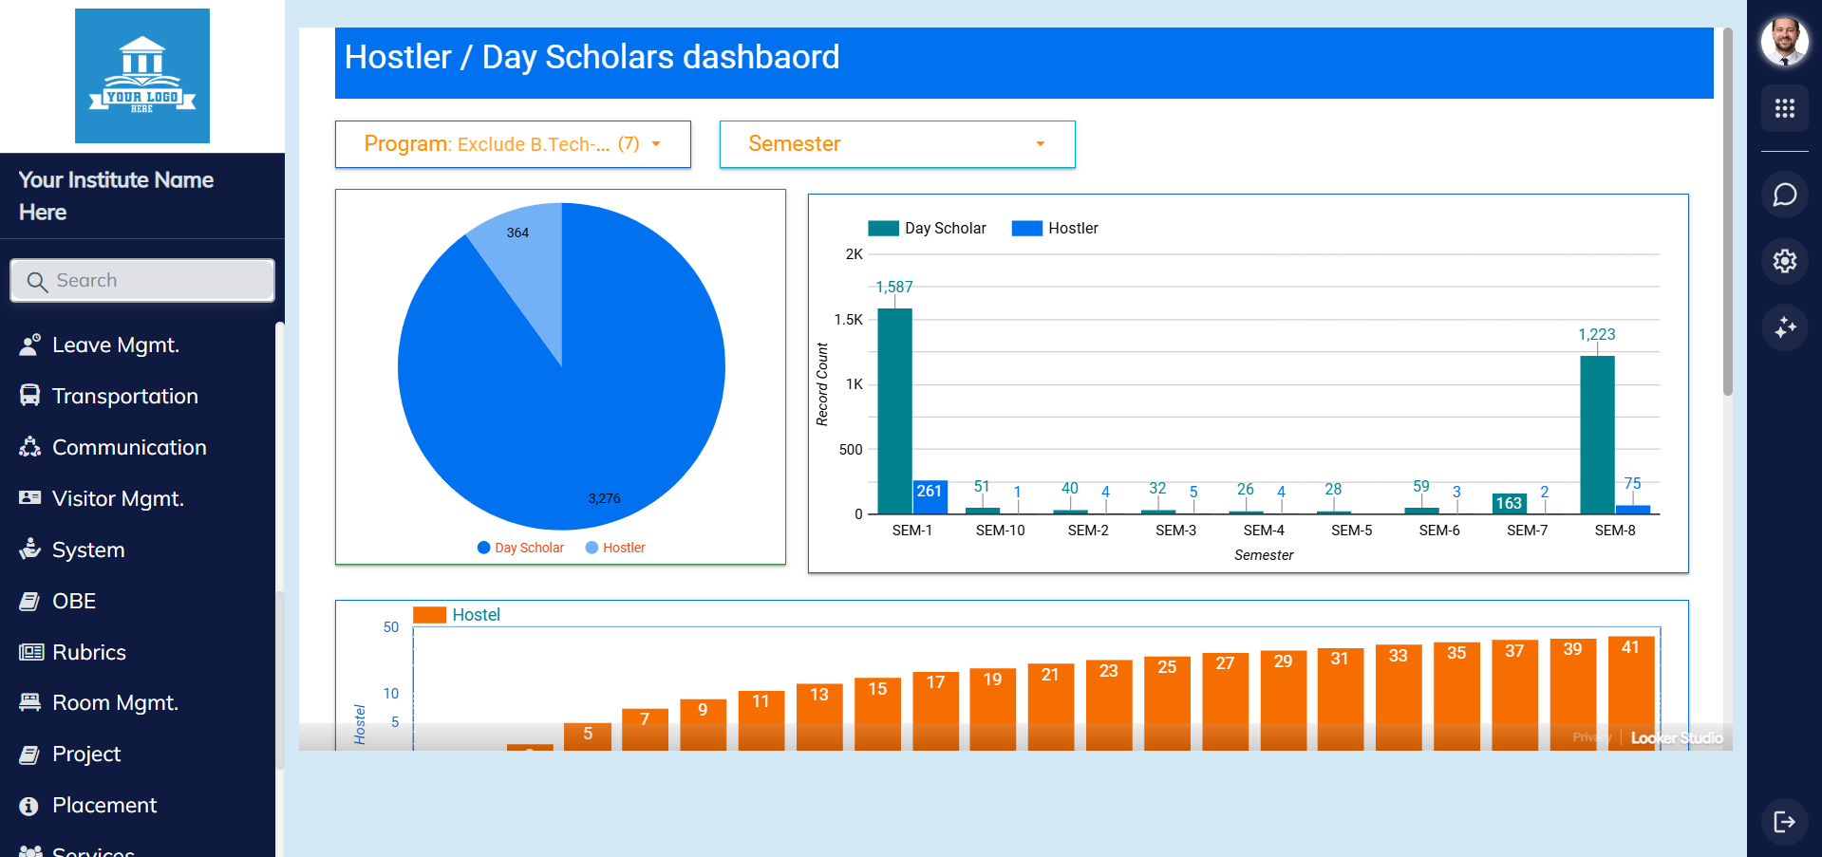The height and width of the screenshot is (857, 1822).
Task: Click the Communication people icon
Action: (29, 446)
